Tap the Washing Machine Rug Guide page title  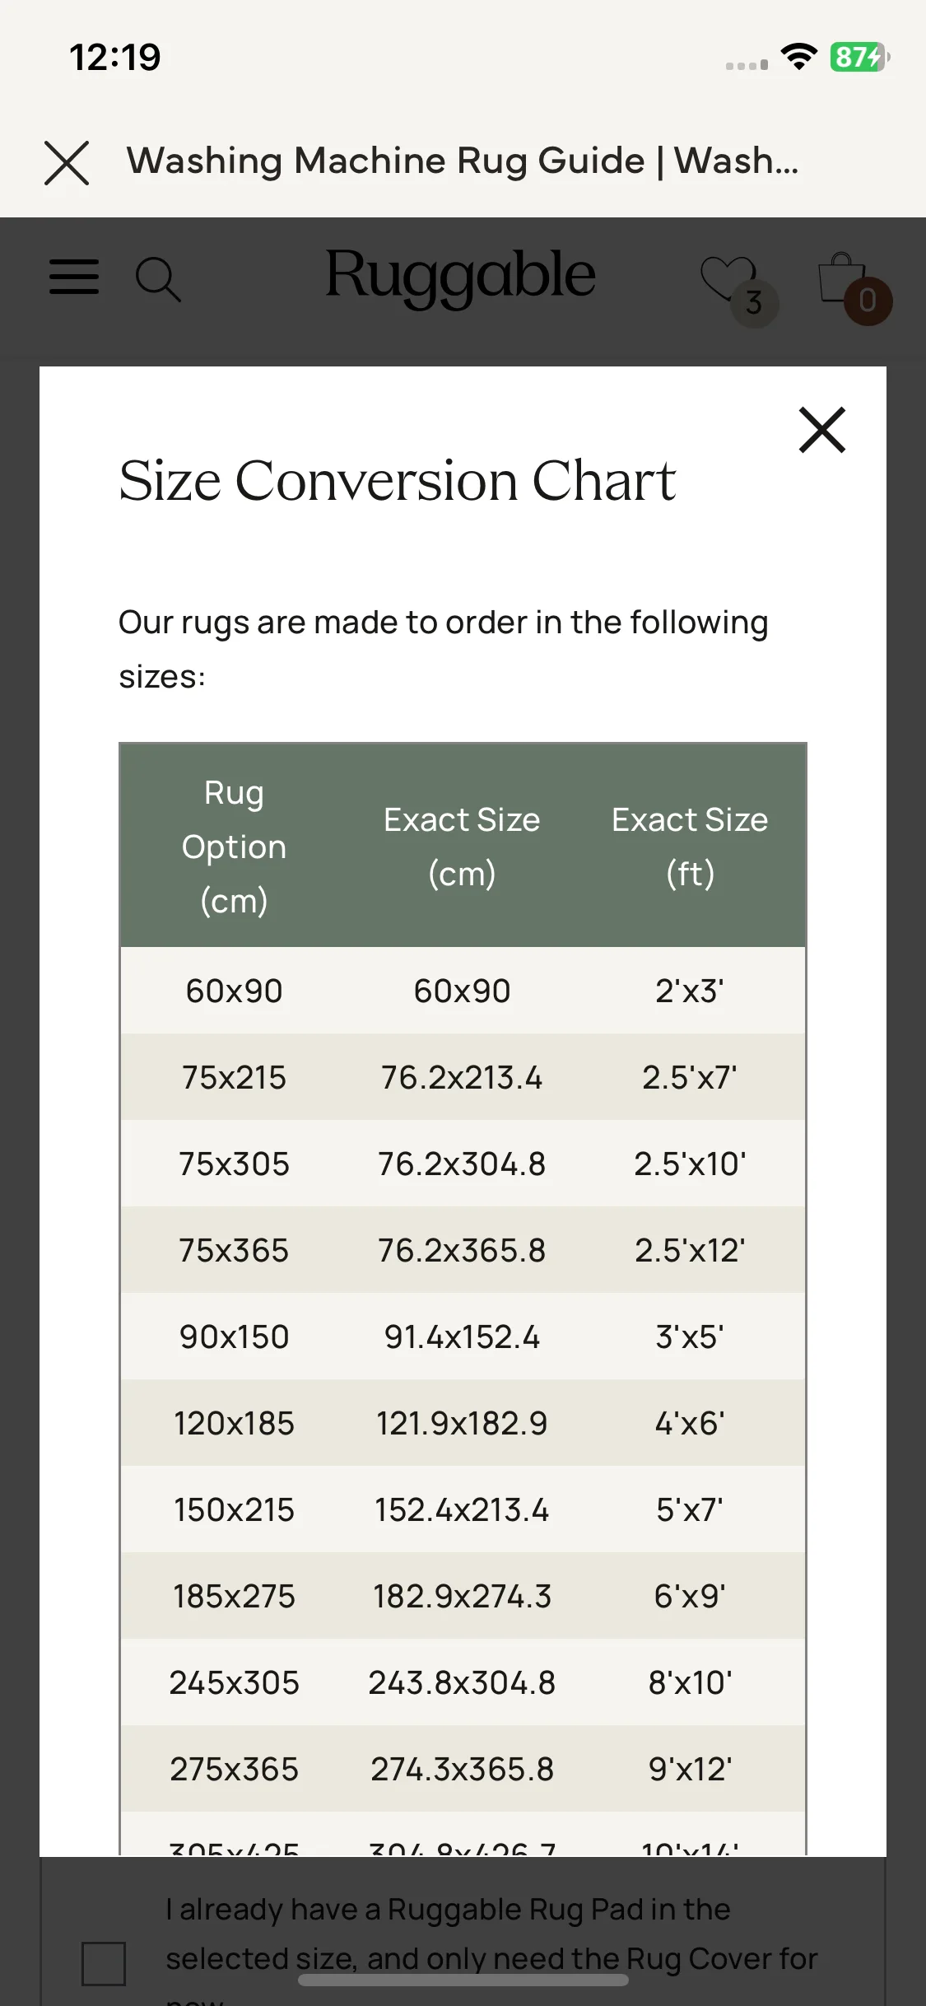pos(463,161)
